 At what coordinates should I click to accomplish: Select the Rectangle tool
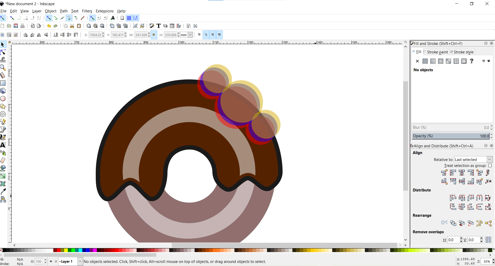click(3, 83)
